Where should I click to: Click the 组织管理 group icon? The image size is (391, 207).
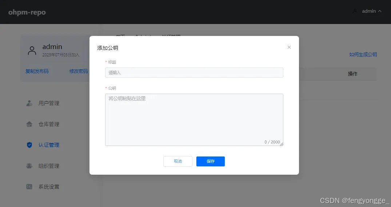pos(29,166)
